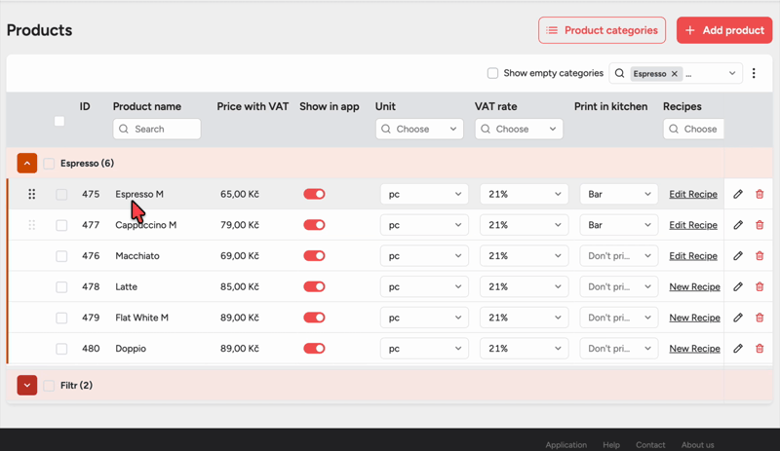This screenshot has width=780, height=451.
Task: Check the select-all header checkbox
Action: (x=59, y=121)
